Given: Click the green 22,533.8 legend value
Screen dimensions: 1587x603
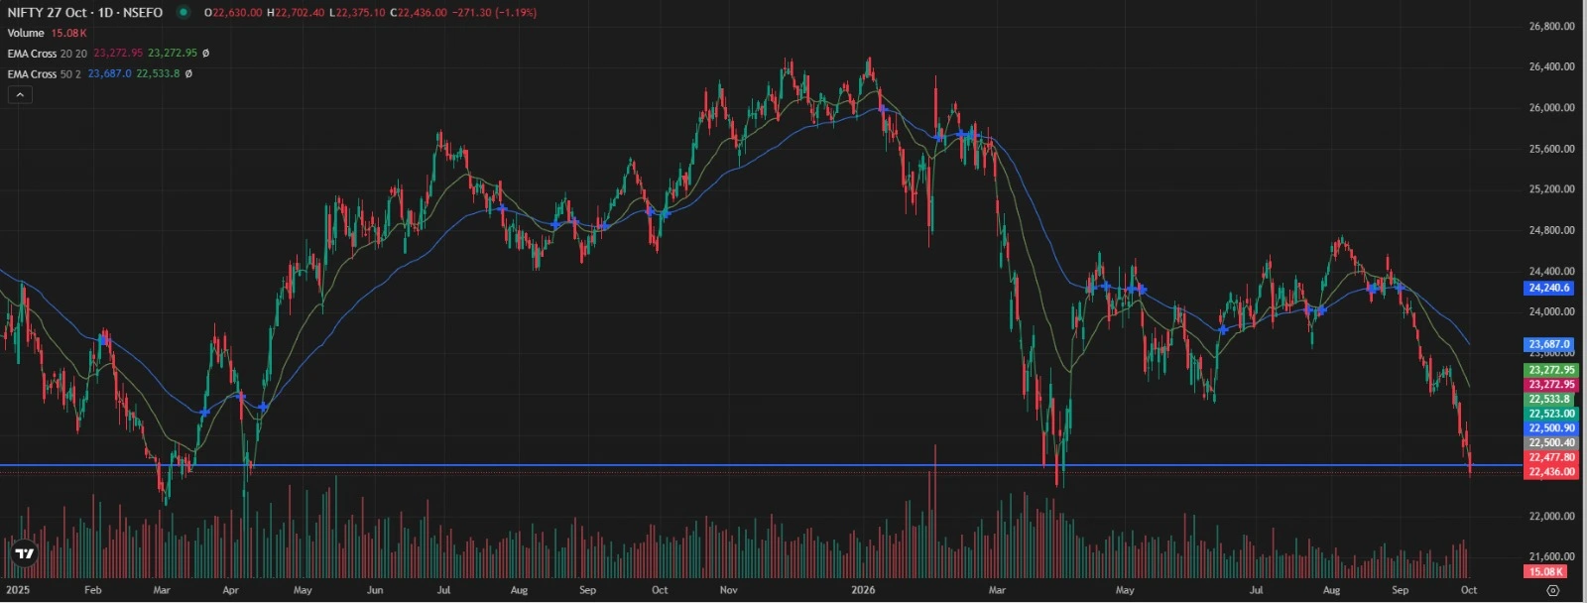Looking at the screenshot, I should [158, 74].
